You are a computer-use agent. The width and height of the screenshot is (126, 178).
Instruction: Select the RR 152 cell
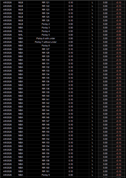pyautogui.click(x=46, y=139)
